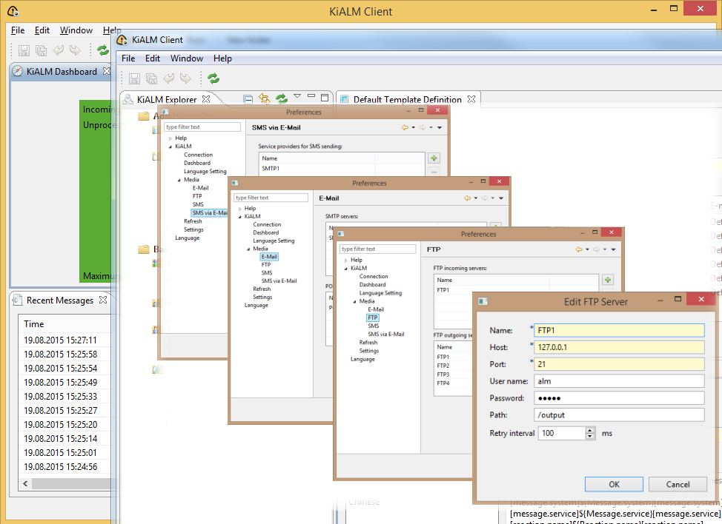Go back in SMS via E-Mail Preferences history

(x=405, y=127)
